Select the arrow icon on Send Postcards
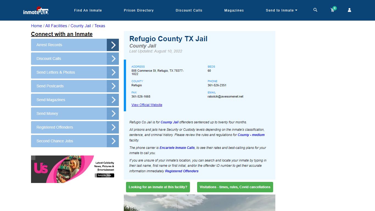 pyautogui.click(x=113, y=86)
